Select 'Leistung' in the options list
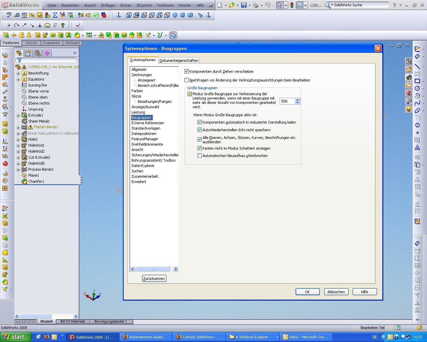 [x=138, y=112]
